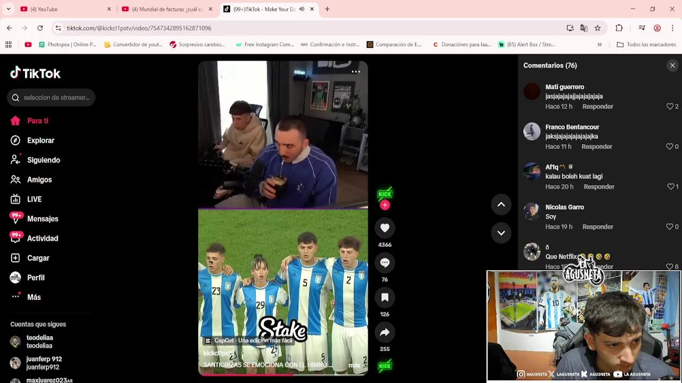Open Franco Bentancour's profile avatar
Viewport: 682px width, 383px height.
[532, 131]
